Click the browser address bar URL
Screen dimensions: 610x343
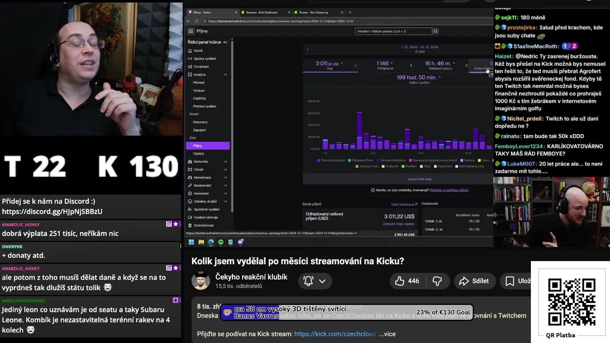[x=281, y=21]
